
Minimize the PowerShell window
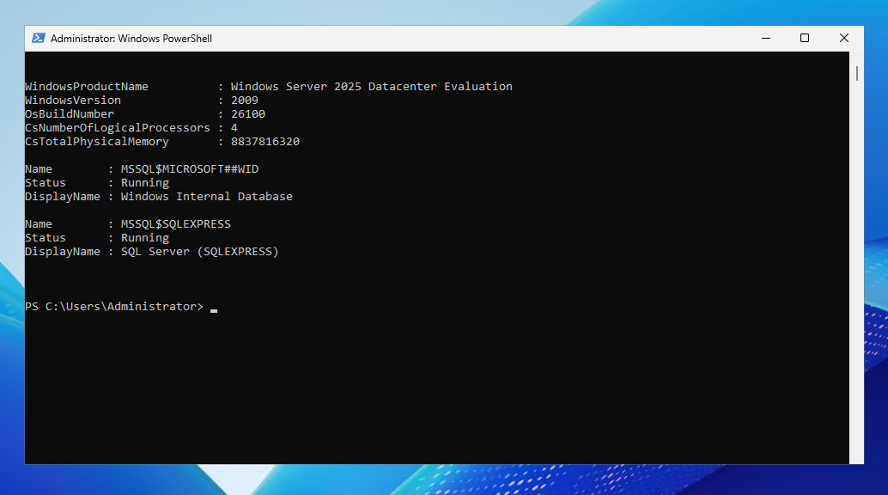766,38
